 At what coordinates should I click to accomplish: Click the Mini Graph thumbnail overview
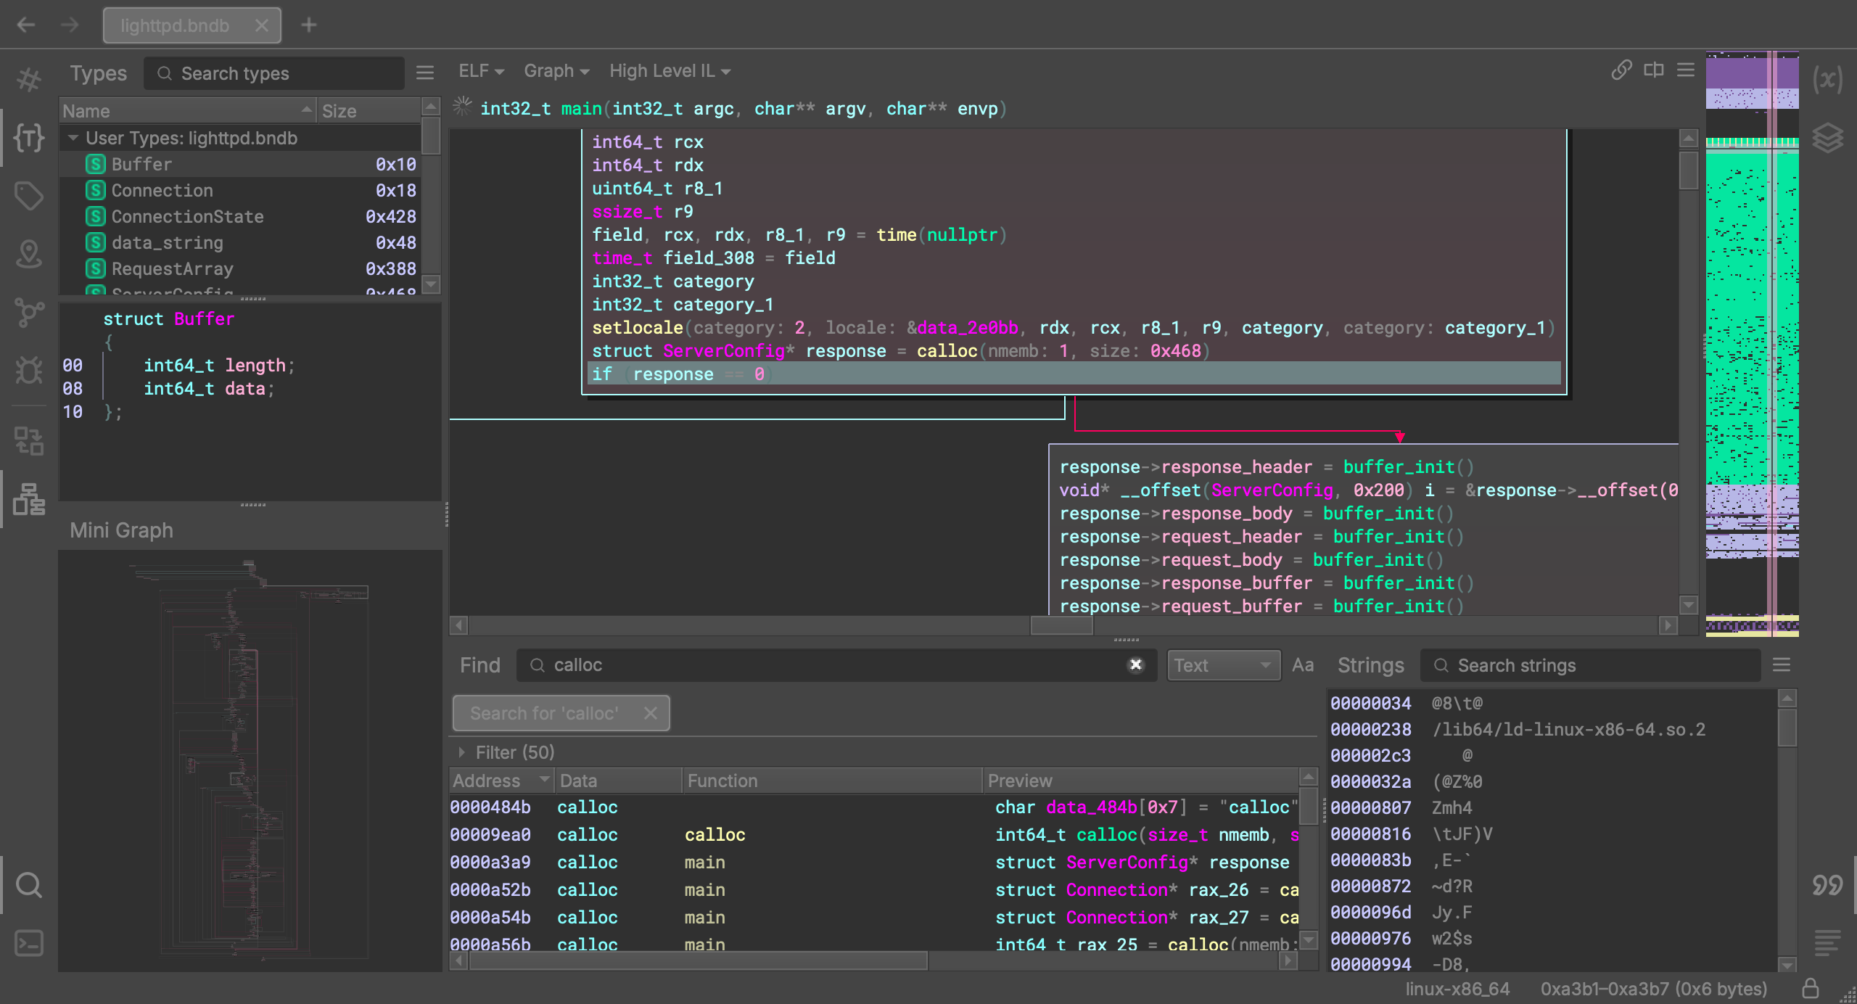(x=250, y=760)
